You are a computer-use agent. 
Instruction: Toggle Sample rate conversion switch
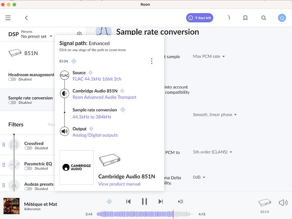(x=12, y=102)
